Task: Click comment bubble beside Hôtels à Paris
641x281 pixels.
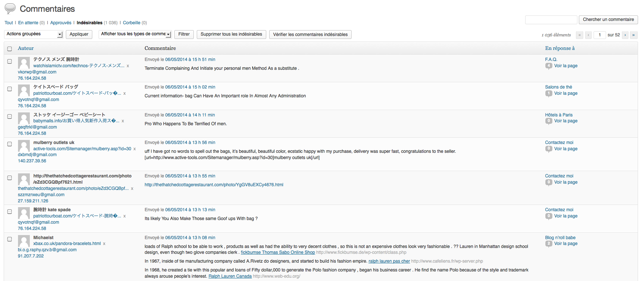Action: click(548, 121)
